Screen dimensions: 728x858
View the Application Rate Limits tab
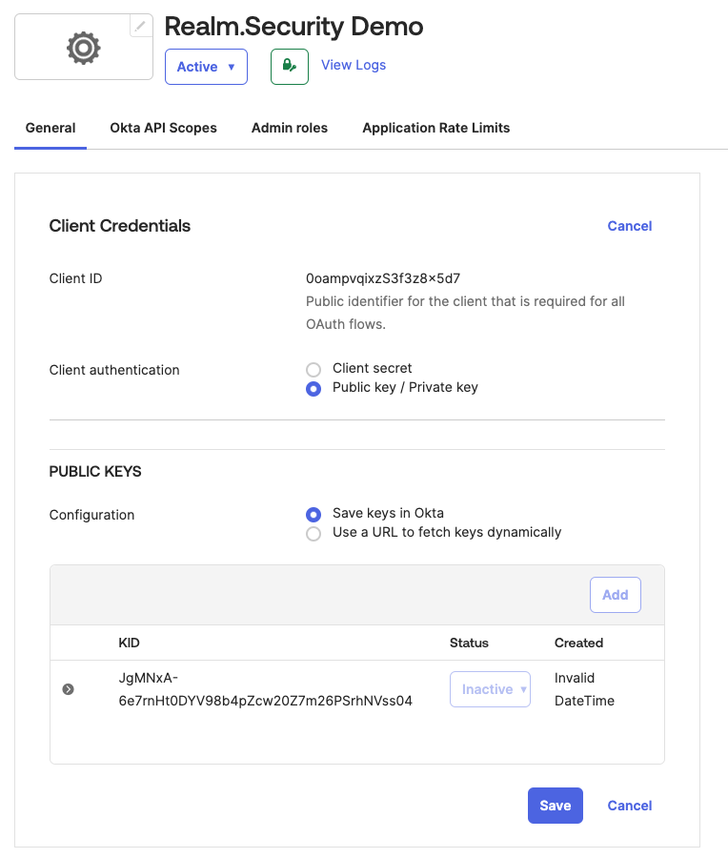pyautogui.click(x=435, y=127)
